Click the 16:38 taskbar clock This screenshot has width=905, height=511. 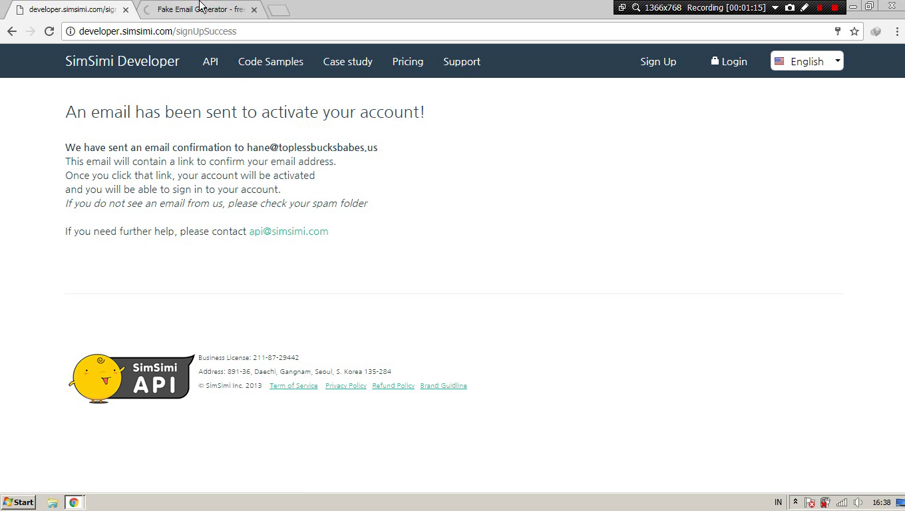(x=882, y=502)
